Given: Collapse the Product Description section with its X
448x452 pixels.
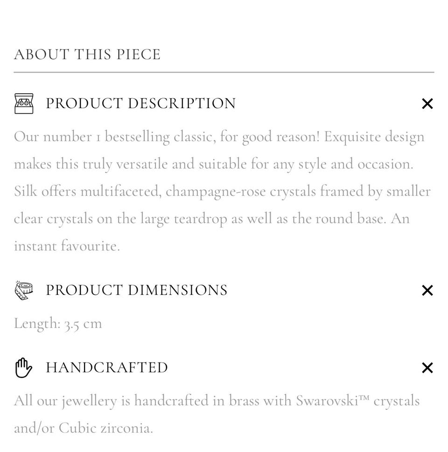Looking at the screenshot, I should tap(427, 104).
